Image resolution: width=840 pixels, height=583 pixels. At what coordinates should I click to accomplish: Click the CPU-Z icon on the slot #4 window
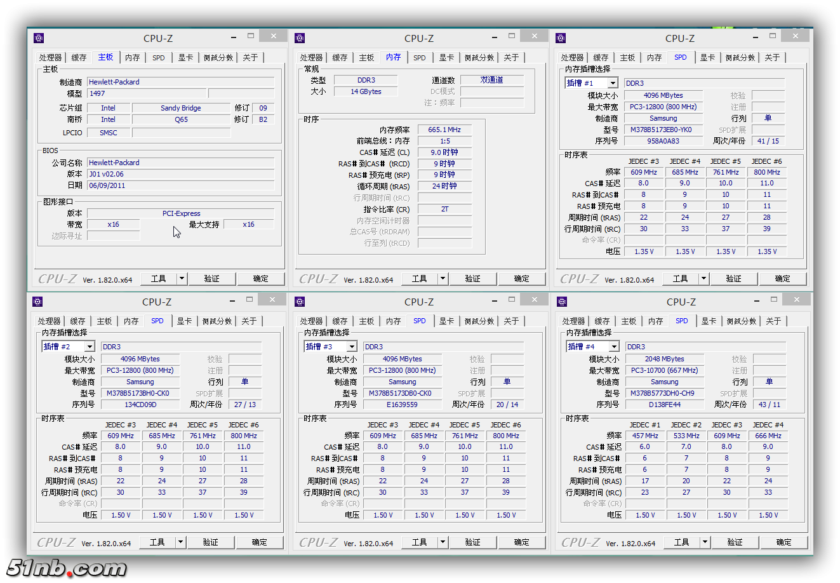561,301
